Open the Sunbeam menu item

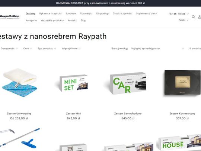pos(71,13)
